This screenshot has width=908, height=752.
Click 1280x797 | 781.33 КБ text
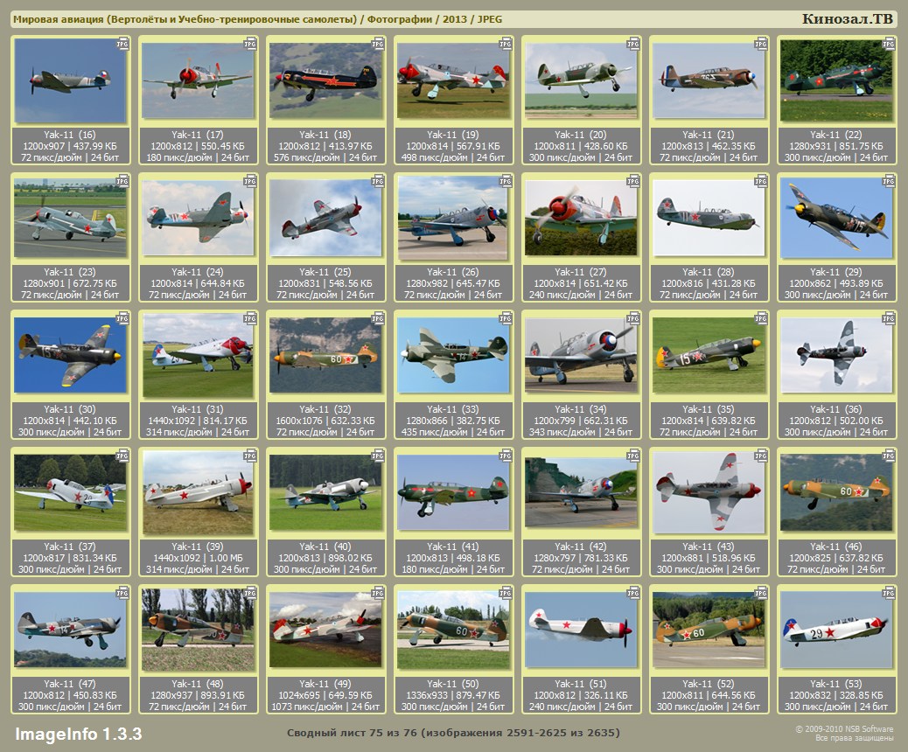(581, 558)
